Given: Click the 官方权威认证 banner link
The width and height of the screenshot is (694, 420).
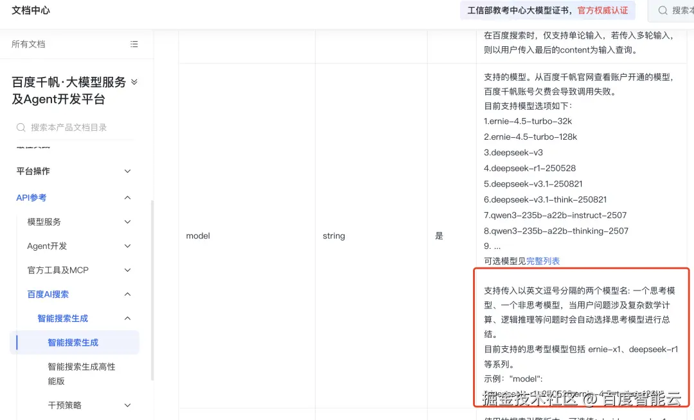Looking at the screenshot, I should [x=603, y=11].
